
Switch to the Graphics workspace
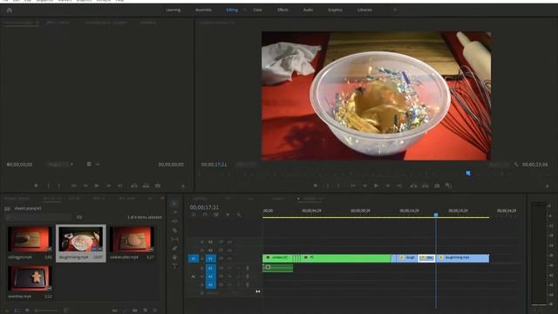335,10
